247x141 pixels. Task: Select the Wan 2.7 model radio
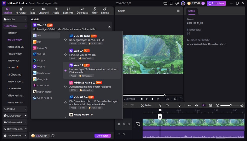[x=65, y=54]
